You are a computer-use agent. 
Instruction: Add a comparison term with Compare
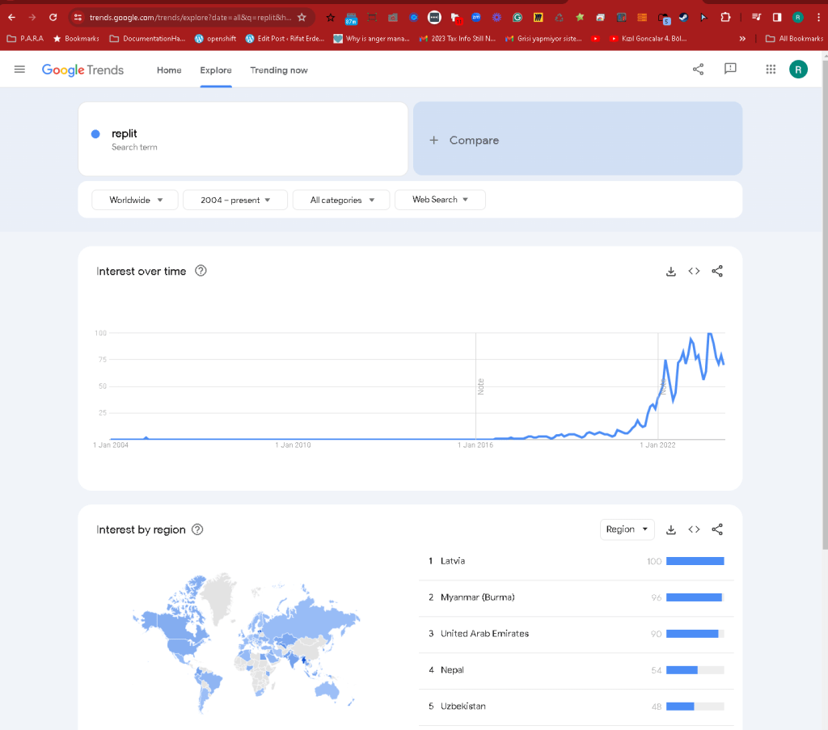pyautogui.click(x=577, y=139)
